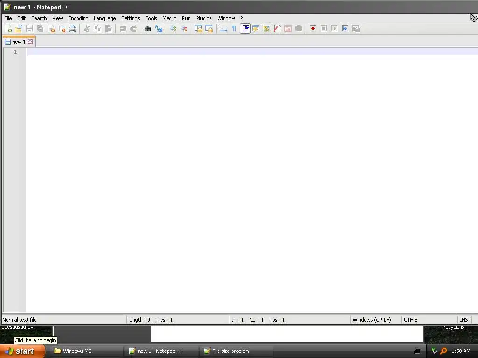Open the Settings menu
Viewport: 478px width, 358px height.
131,18
